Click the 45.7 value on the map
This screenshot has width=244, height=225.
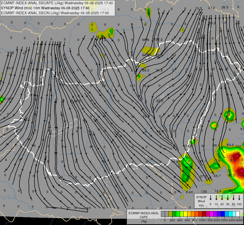[x=217, y=176]
